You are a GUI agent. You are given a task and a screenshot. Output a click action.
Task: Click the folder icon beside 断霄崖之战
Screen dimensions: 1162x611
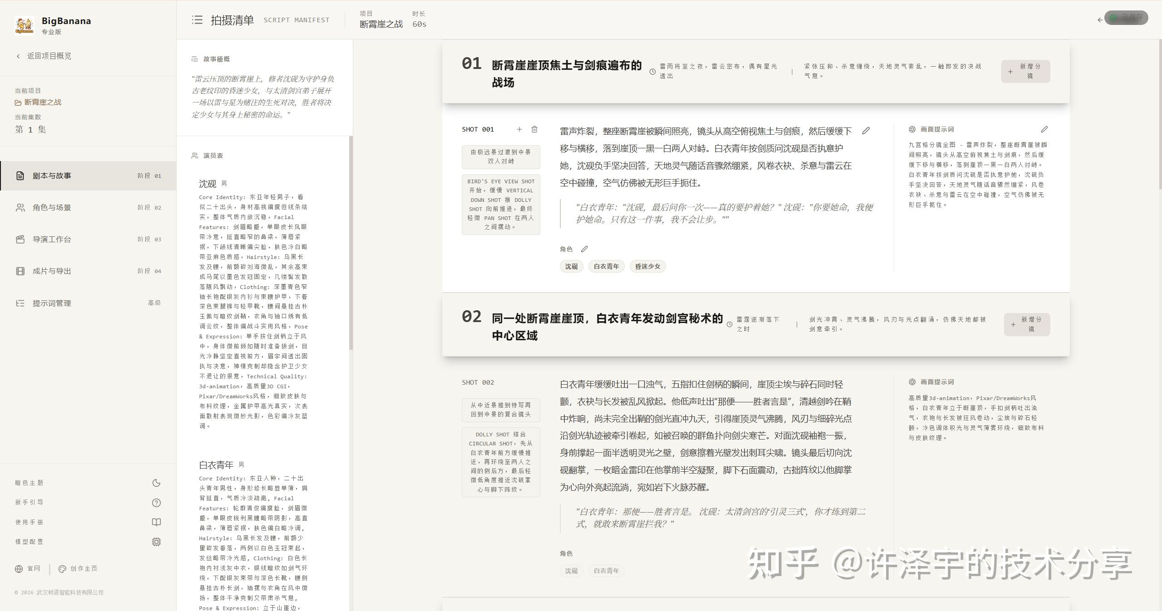18,103
